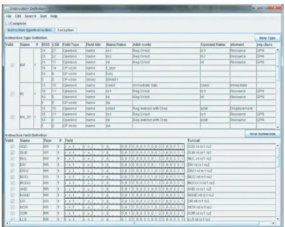Click the New Type button

[x=267, y=38]
